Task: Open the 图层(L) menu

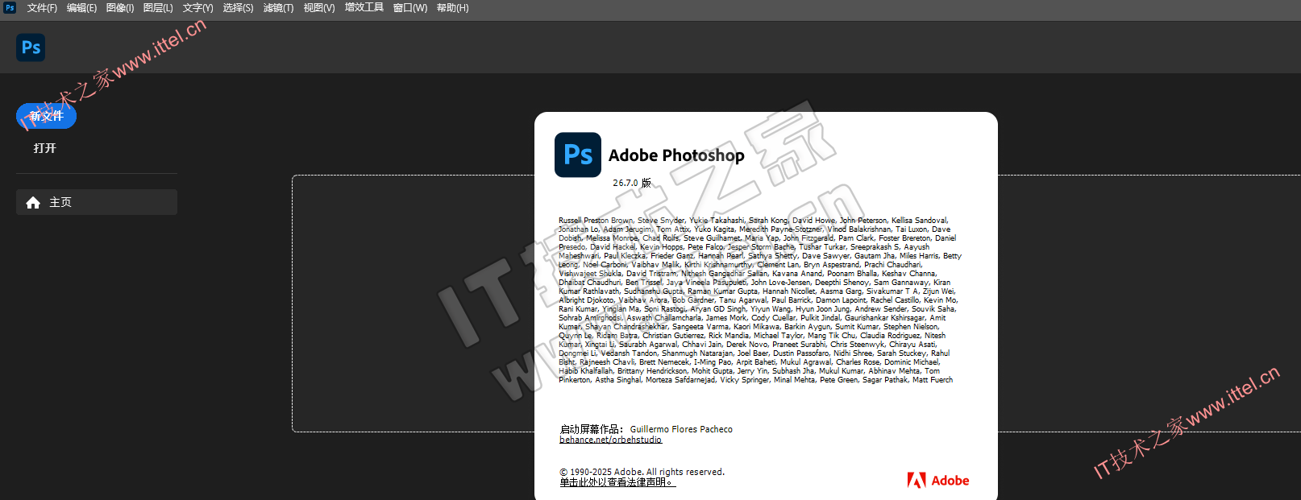Action: [158, 8]
